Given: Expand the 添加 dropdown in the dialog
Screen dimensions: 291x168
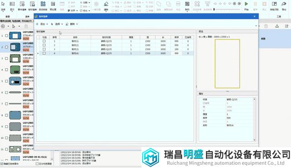Looking at the screenshot, I should point(47,24).
